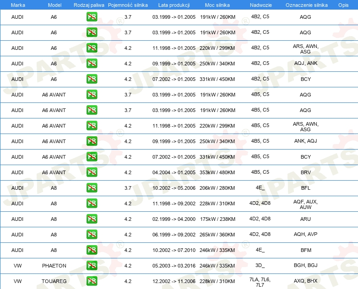Viewport: 358px width, 289px height.
Task: Select the VW cell in the PHAETON row
Action: point(17,266)
